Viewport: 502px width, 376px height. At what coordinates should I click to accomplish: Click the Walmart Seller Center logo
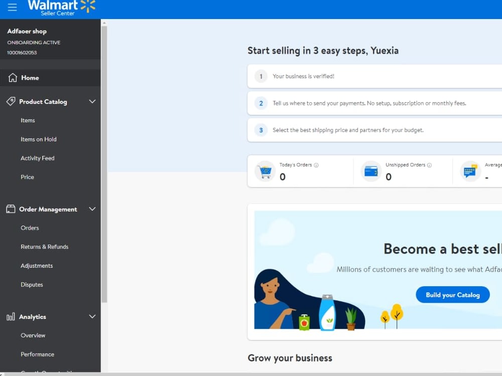61,8
